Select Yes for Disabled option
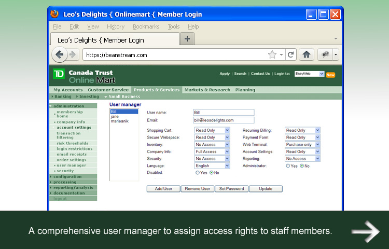This screenshot has height=249, width=389. point(198,173)
